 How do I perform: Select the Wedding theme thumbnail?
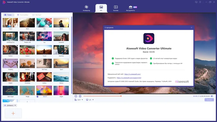pos(10,63)
